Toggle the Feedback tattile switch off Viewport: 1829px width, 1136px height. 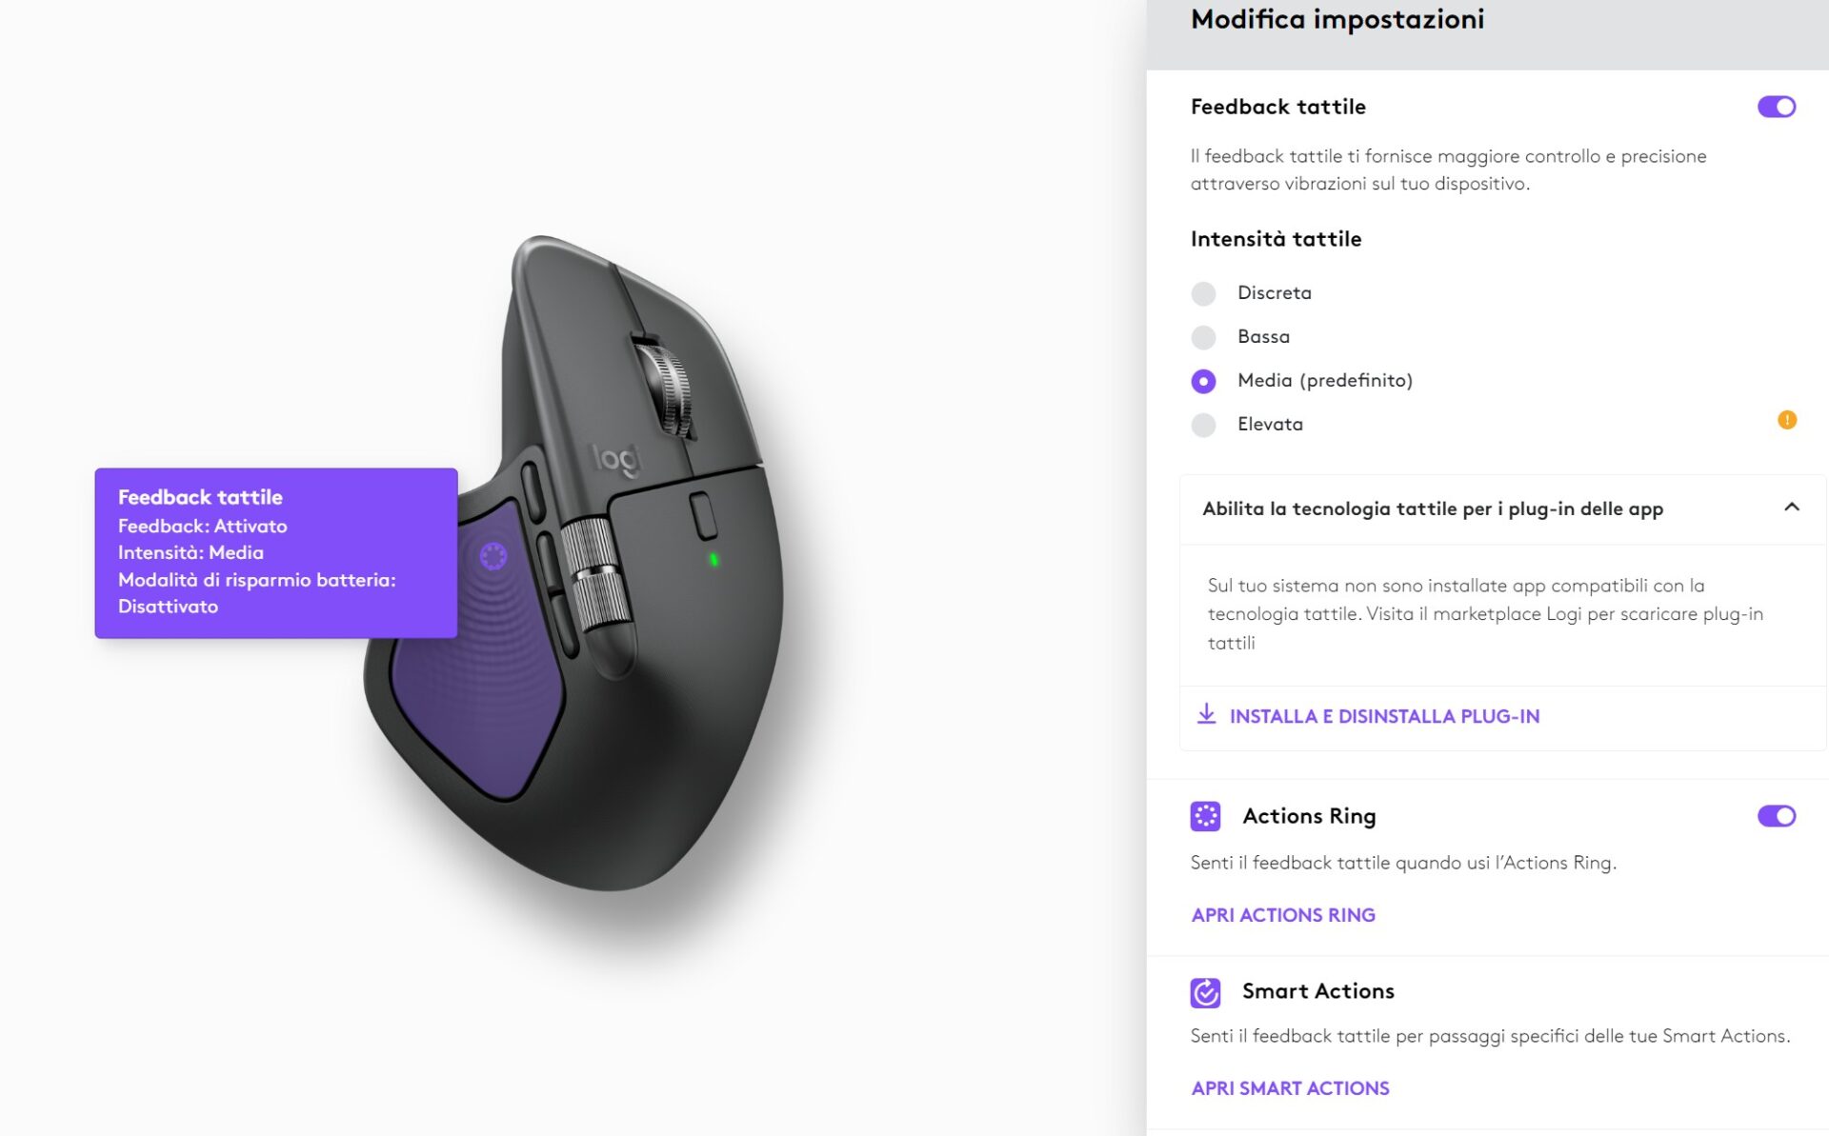click(1776, 107)
